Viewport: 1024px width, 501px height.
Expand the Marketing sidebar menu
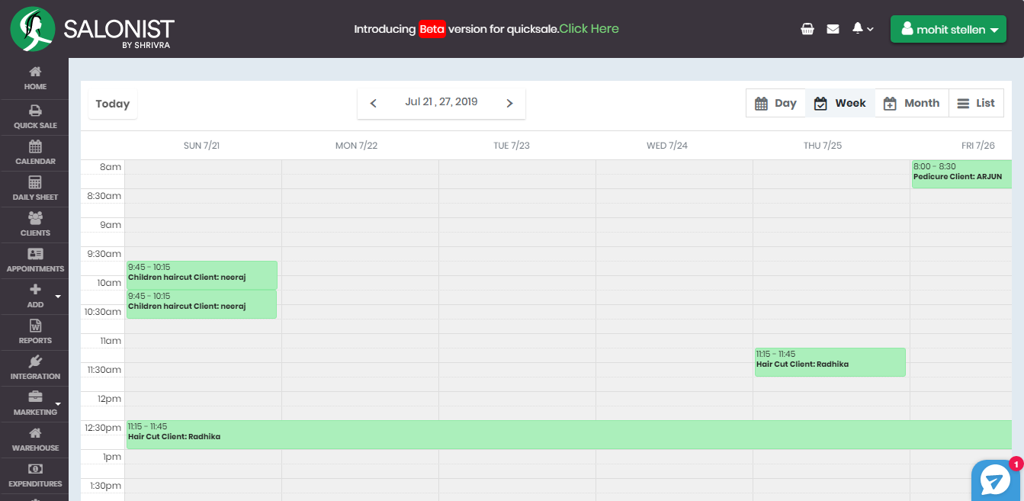tap(34, 403)
